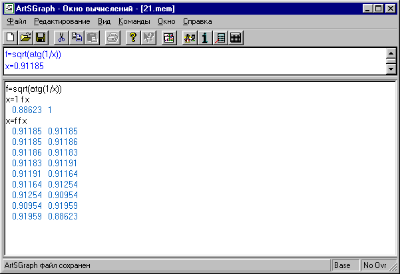Click the calculator icon in the toolbar
400x274 pixels.
[x=220, y=37]
